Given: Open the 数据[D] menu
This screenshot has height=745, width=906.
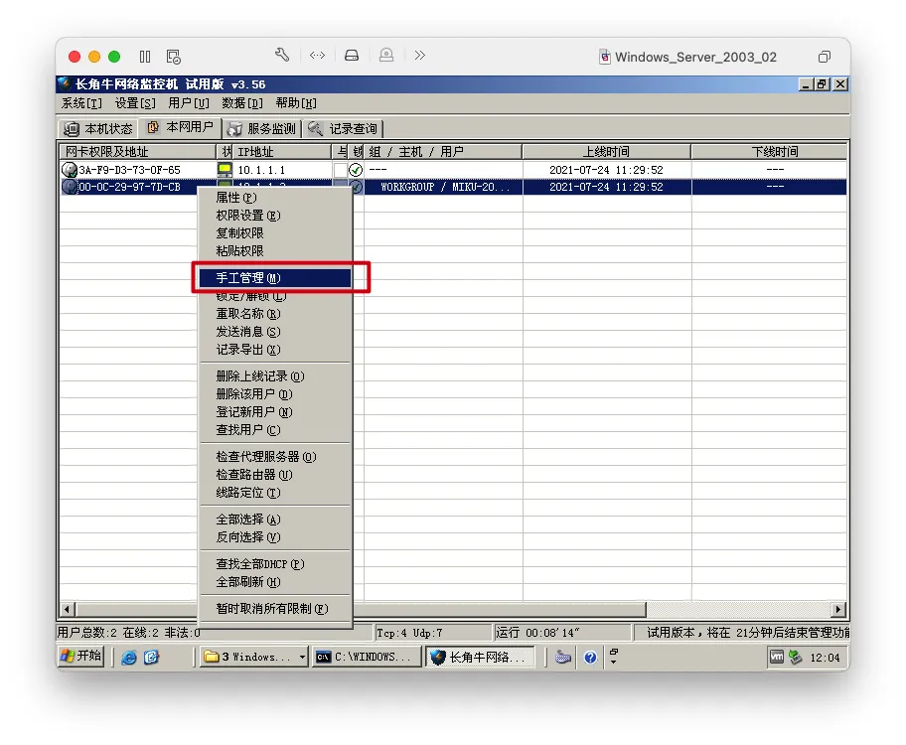Looking at the screenshot, I should point(242,103).
